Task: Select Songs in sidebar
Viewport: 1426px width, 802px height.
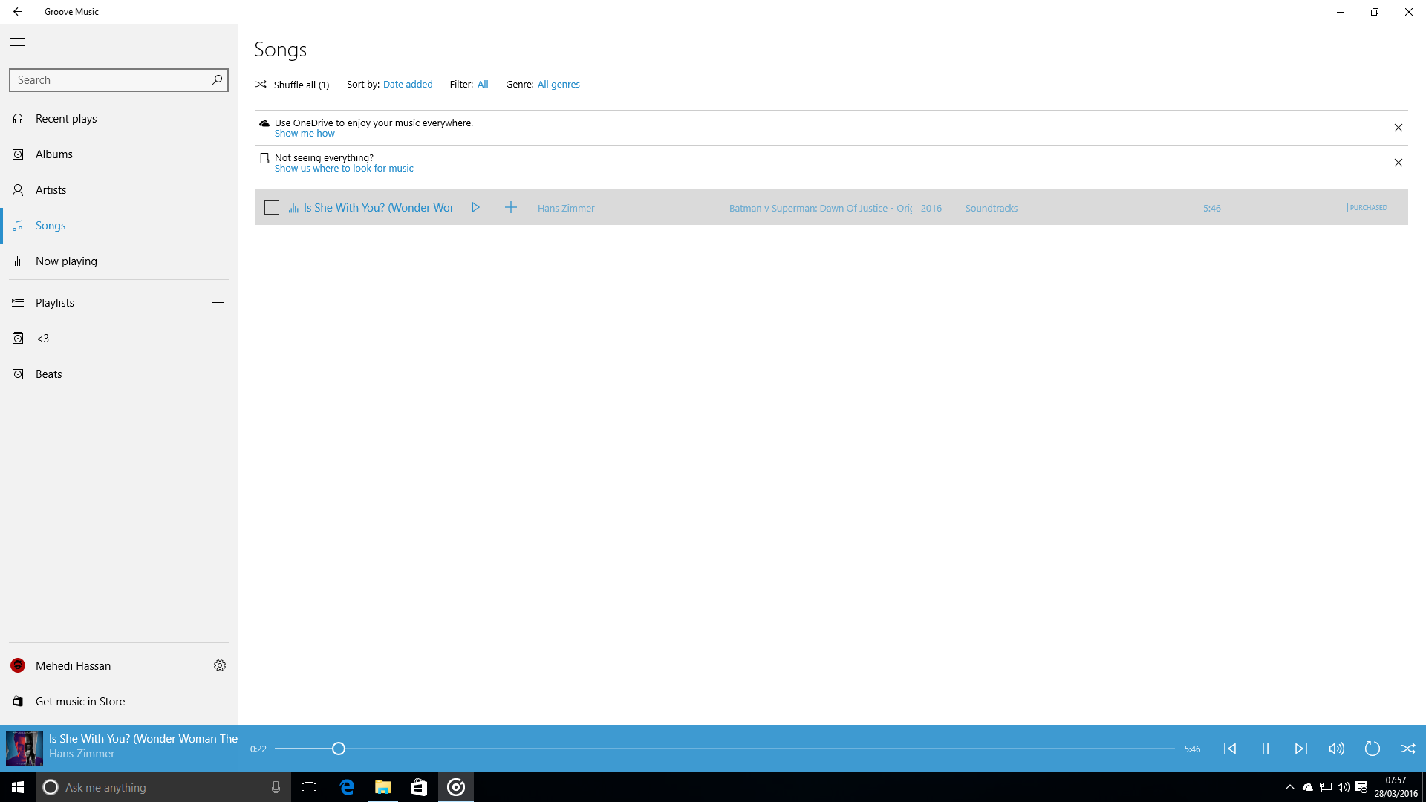Action: 119,226
